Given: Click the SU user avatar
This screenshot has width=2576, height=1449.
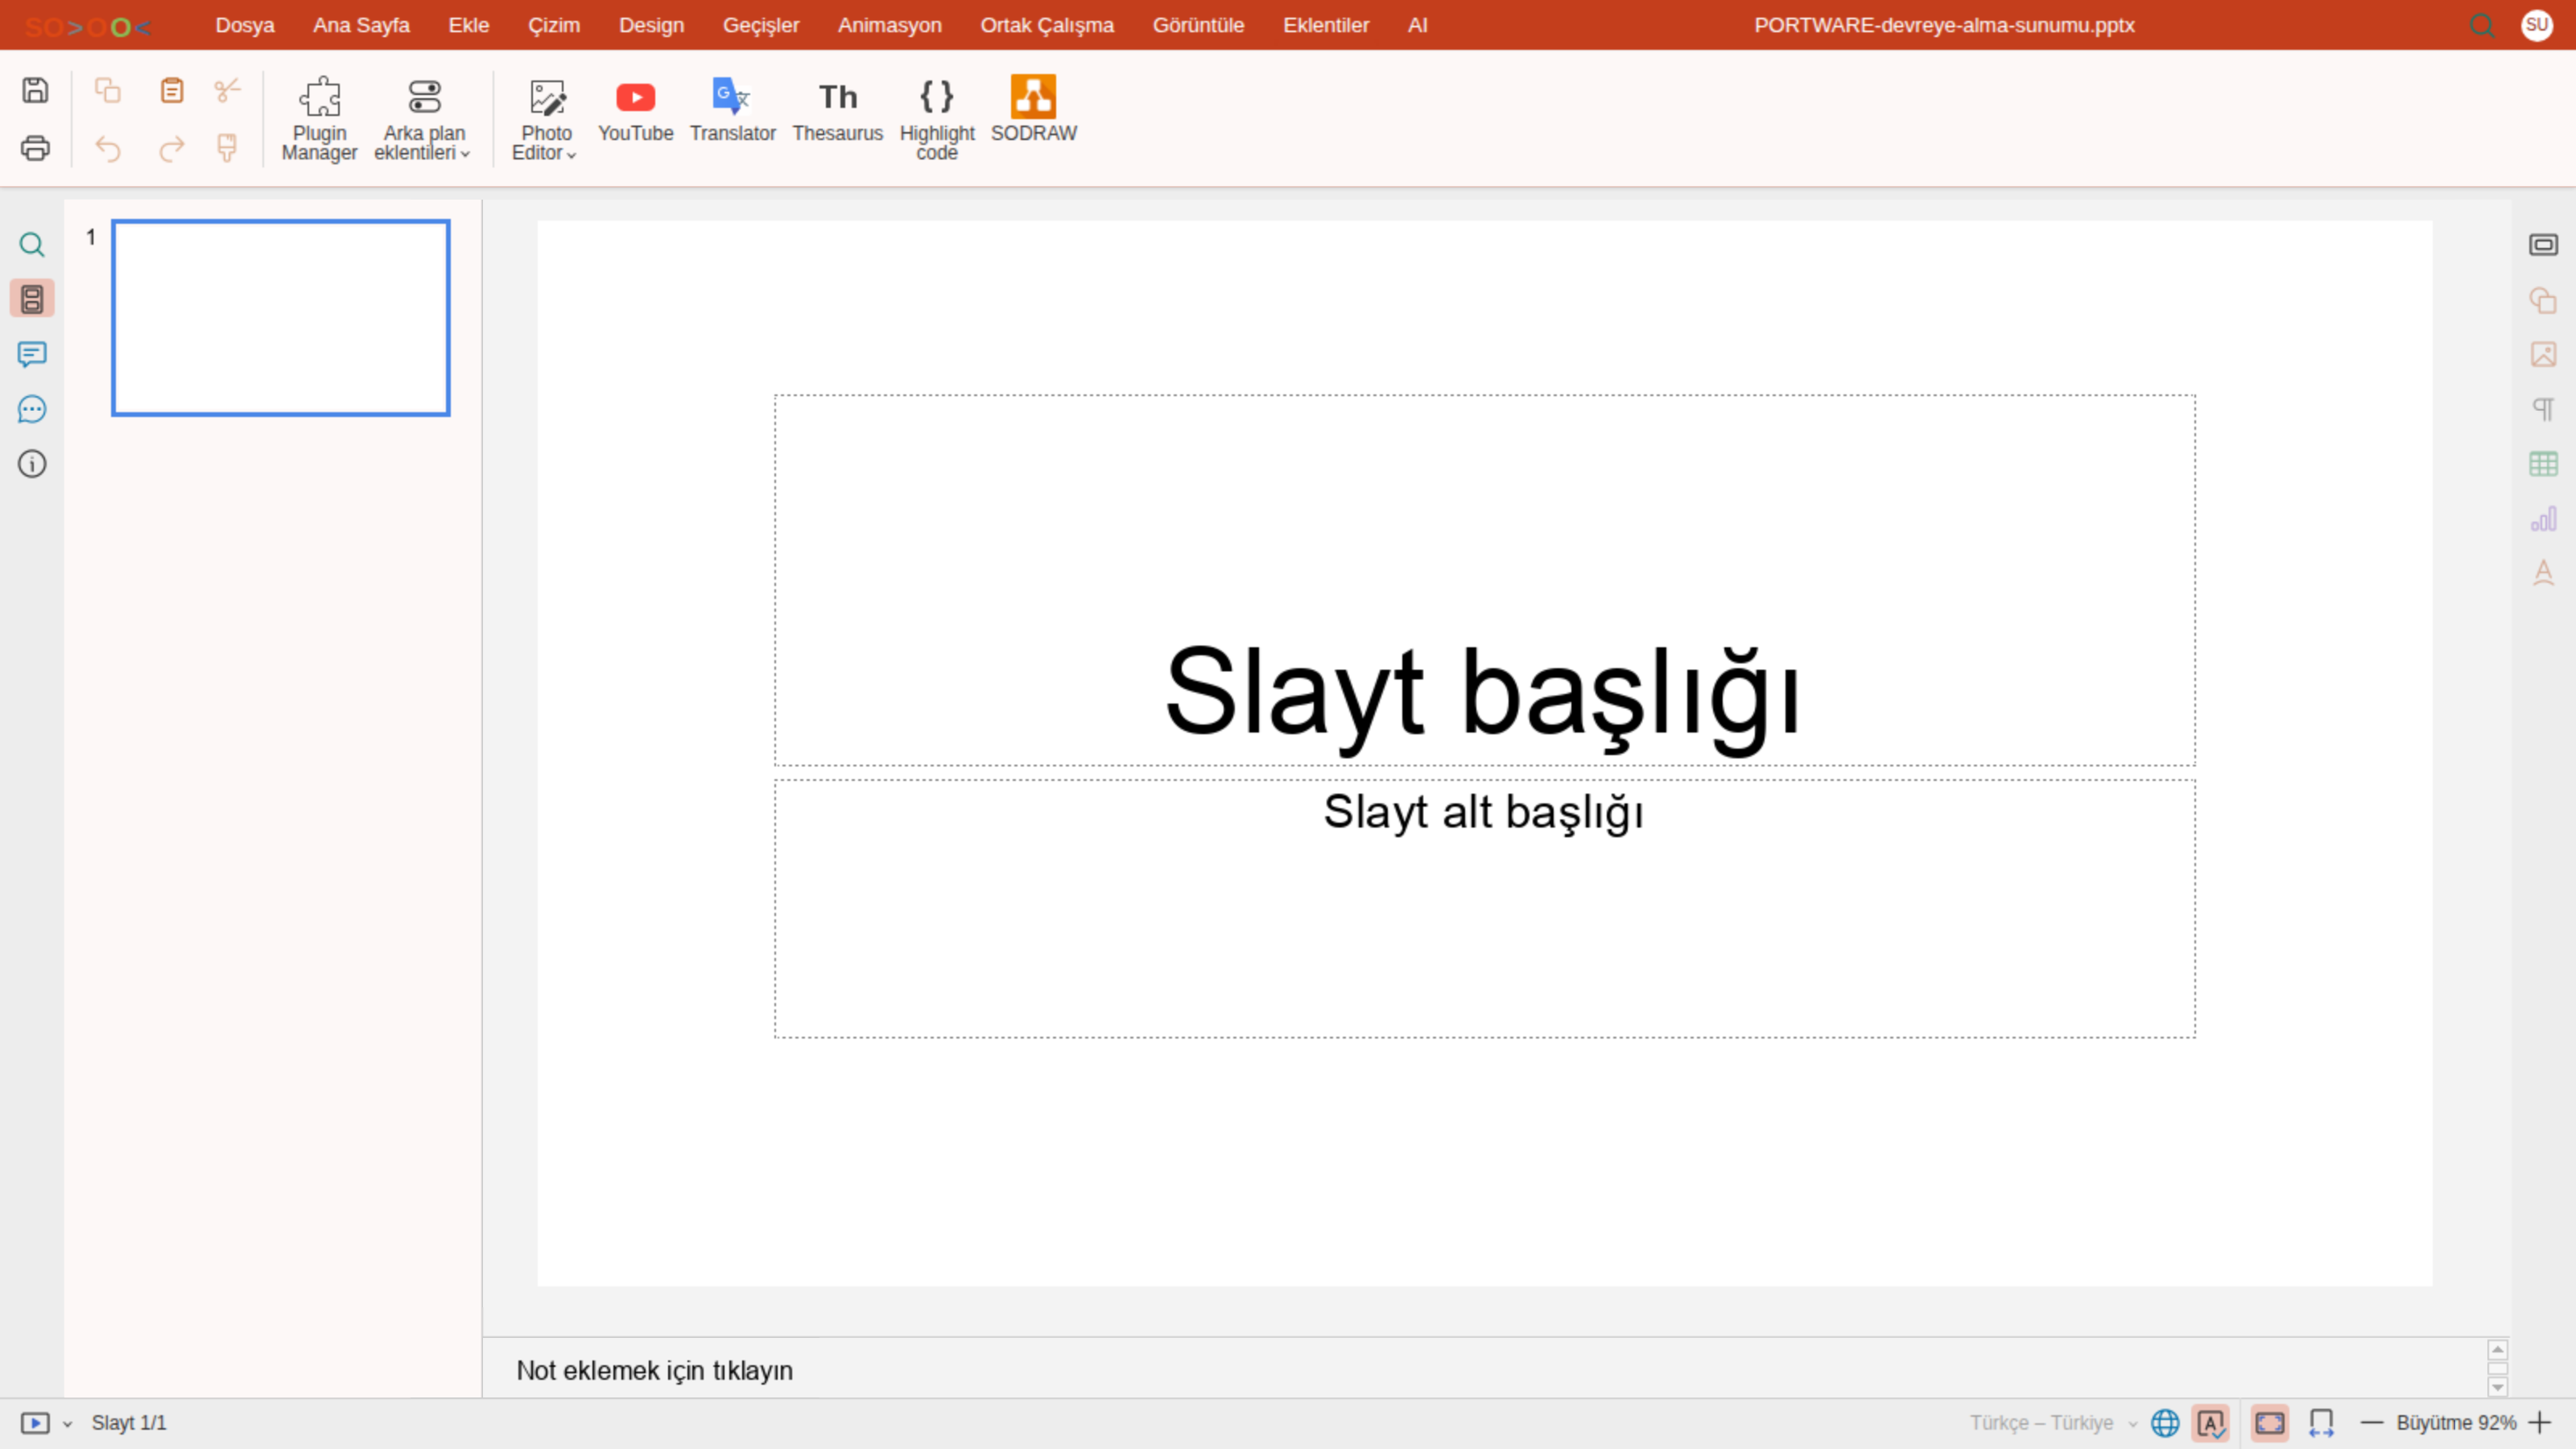Looking at the screenshot, I should (x=2537, y=25).
